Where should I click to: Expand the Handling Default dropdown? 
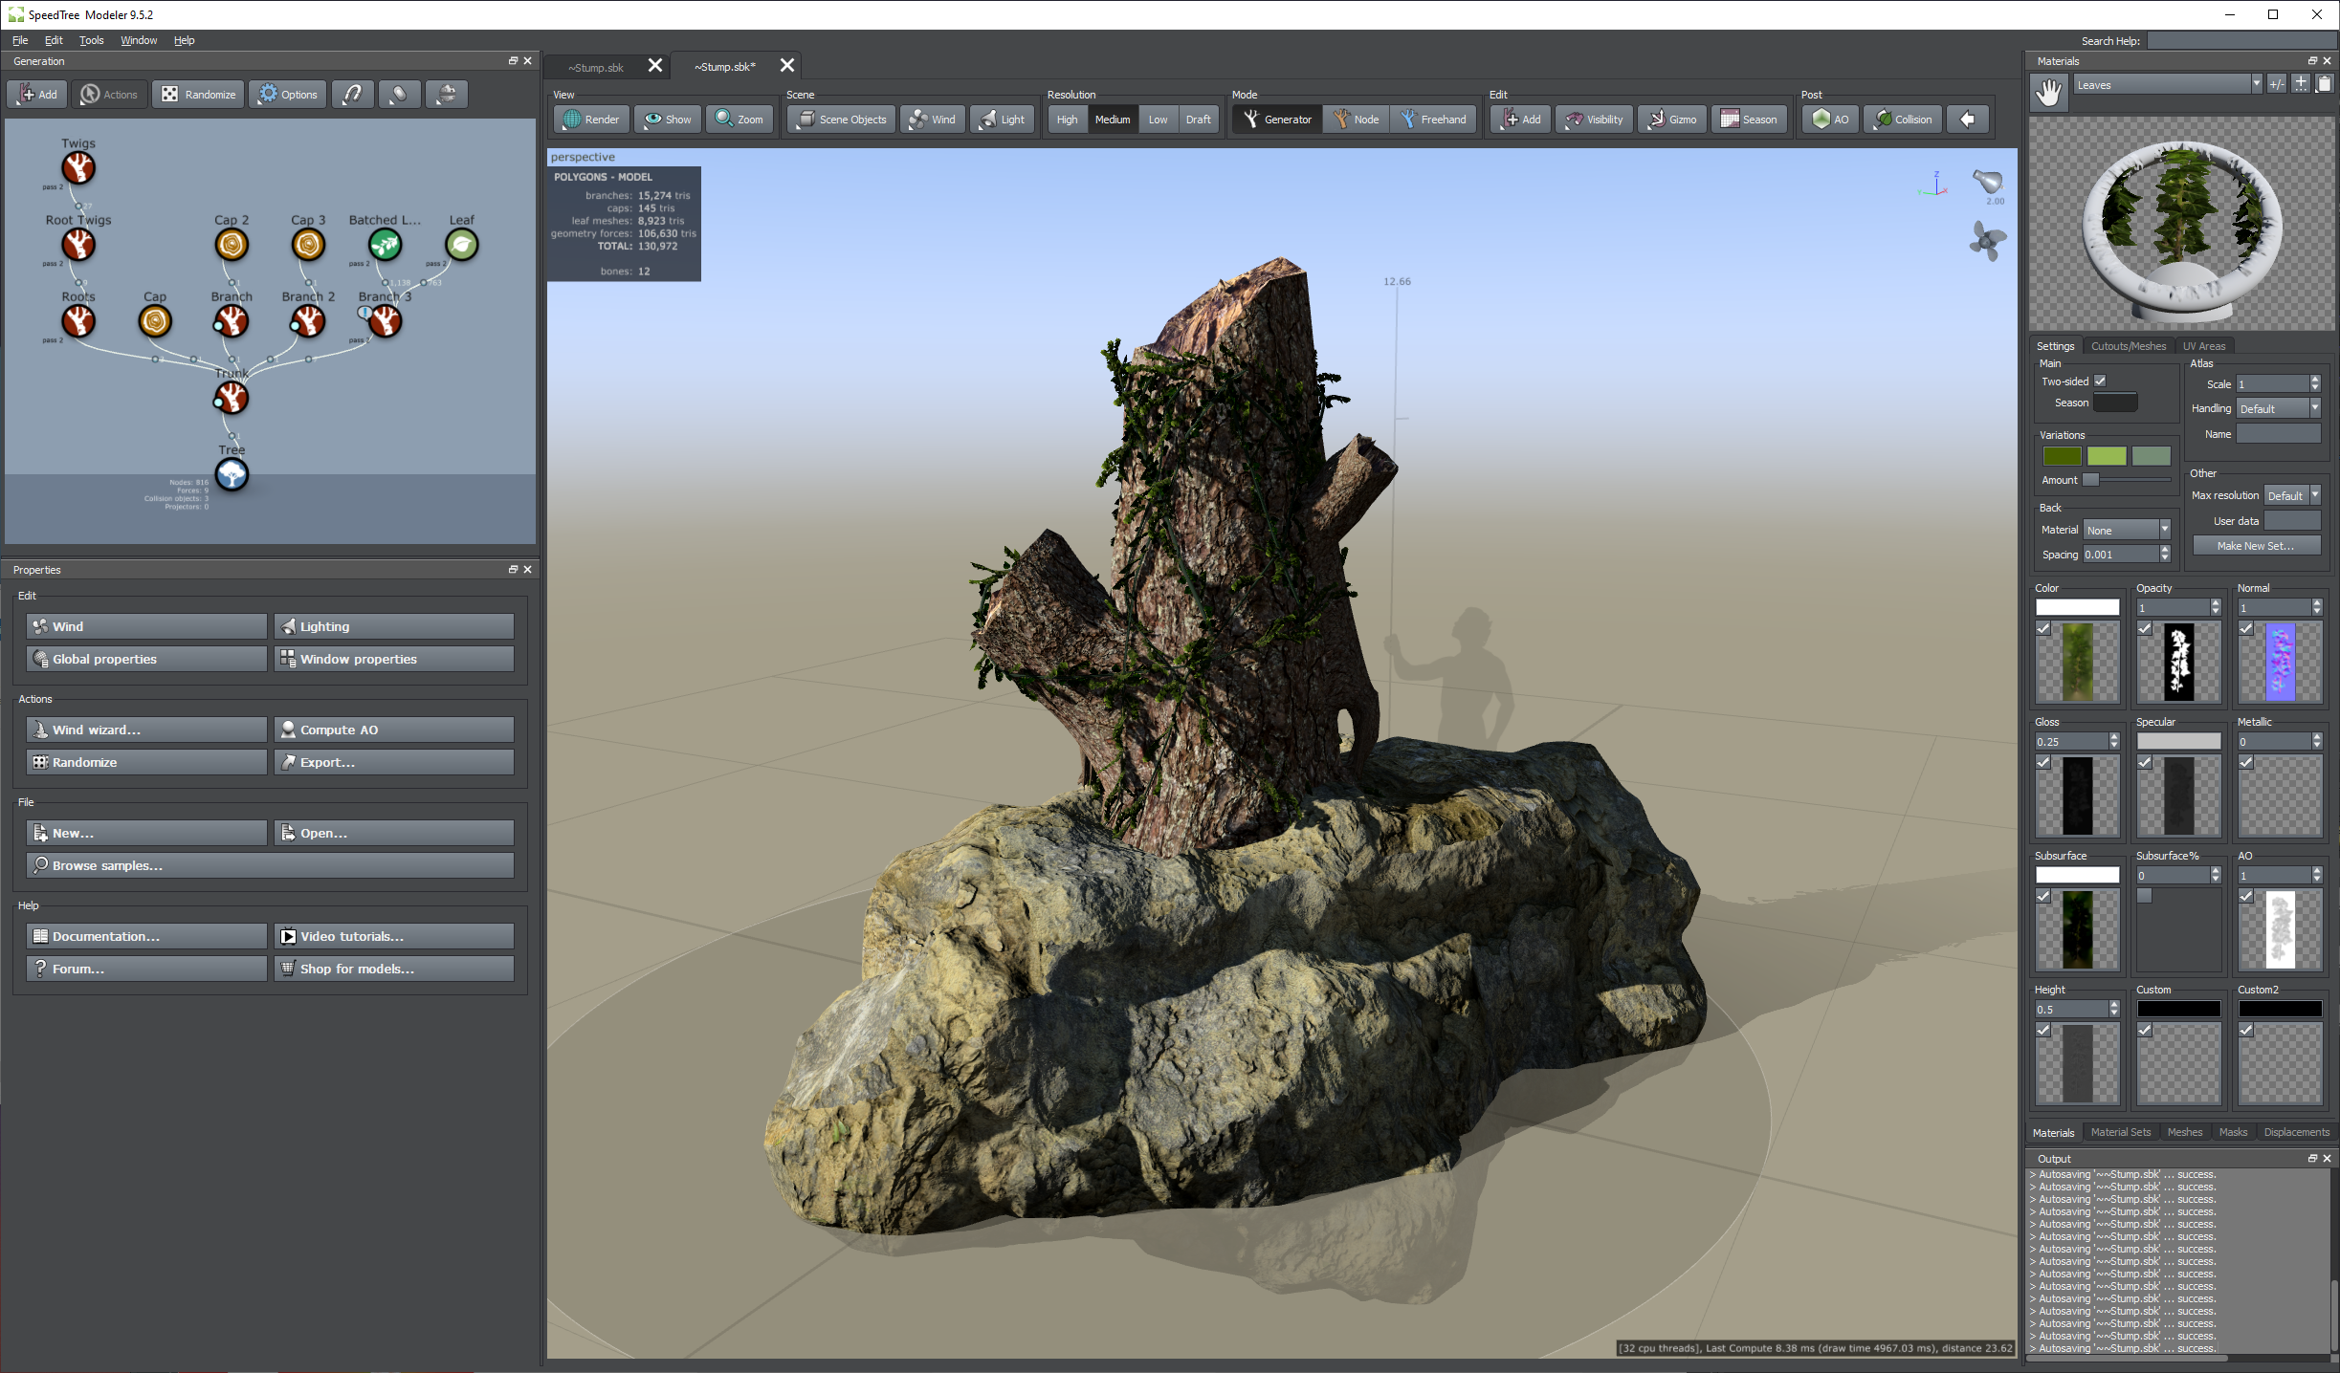[2315, 408]
